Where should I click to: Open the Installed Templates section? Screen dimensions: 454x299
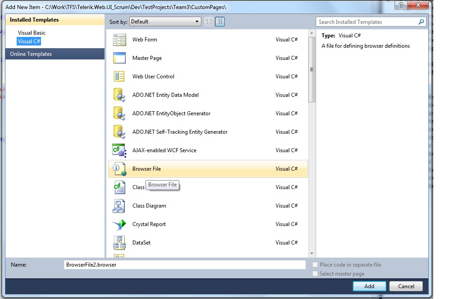pyautogui.click(x=55, y=20)
